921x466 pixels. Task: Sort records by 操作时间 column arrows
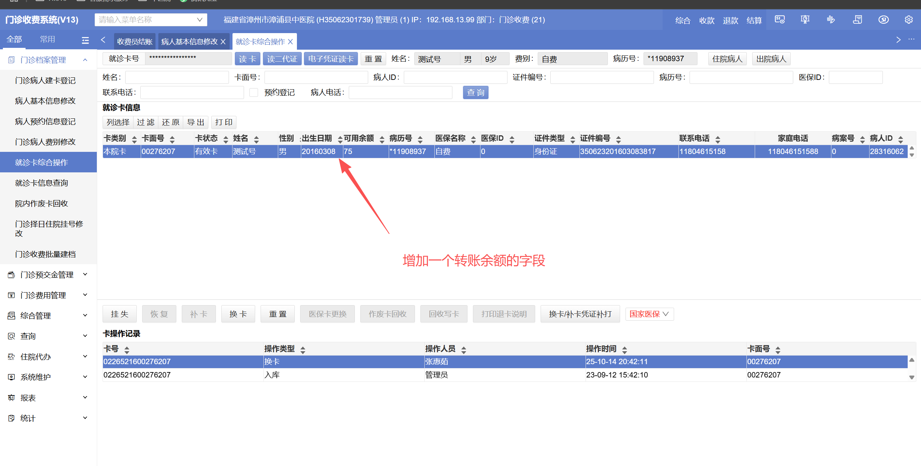(x=624, y=349)
